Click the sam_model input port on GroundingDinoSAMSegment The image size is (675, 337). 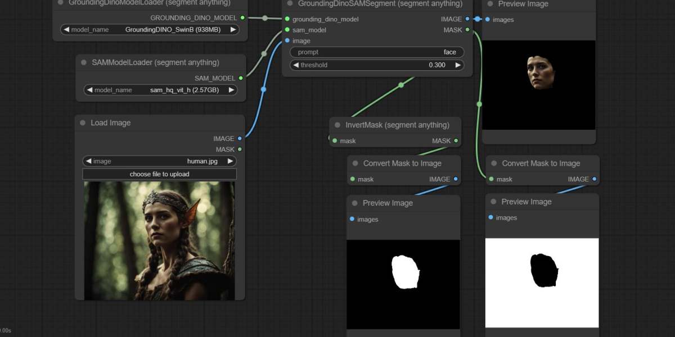[x=287, y=30]
